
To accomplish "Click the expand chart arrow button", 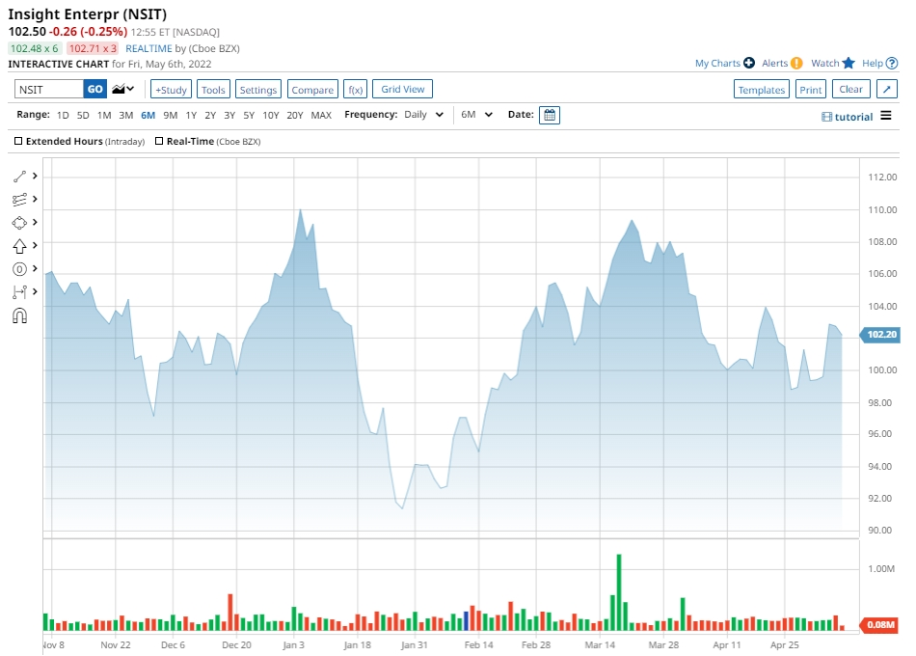I will [x=887, y=90].
